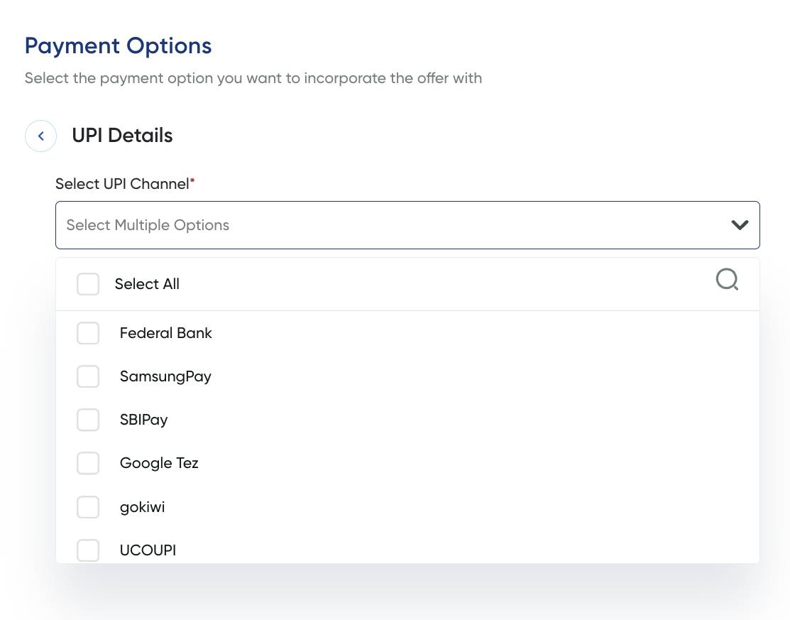
Task: Mark the gokiwi checkbox
Action: (88, 506)
